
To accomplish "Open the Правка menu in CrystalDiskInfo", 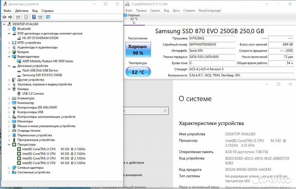I will [141, 10].
